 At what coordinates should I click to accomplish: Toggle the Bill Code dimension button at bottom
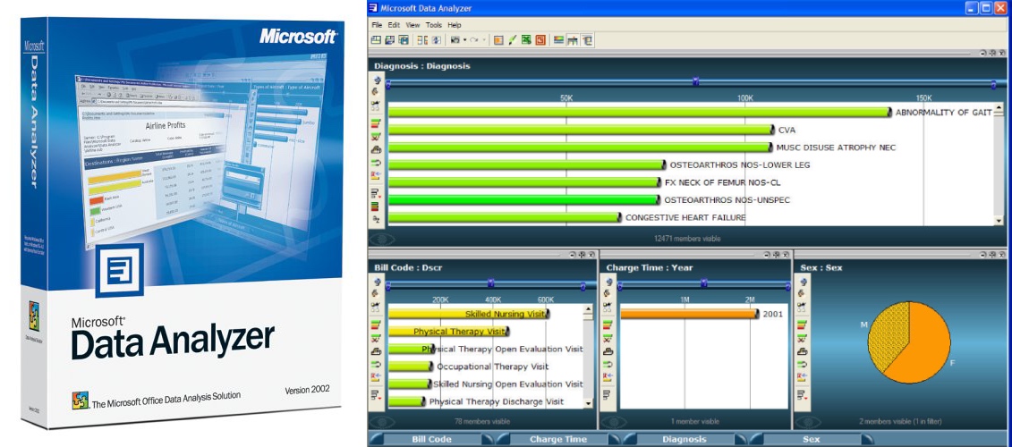pyautogui.click(x=431, y=439)
